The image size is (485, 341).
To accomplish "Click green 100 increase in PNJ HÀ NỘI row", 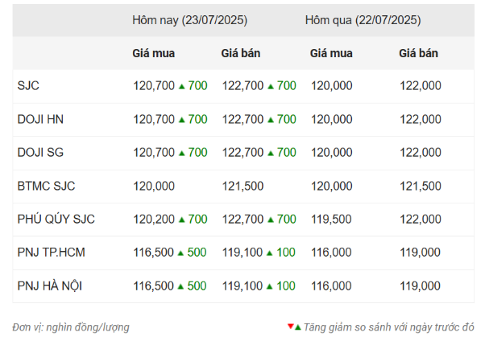I will point(286,286).
